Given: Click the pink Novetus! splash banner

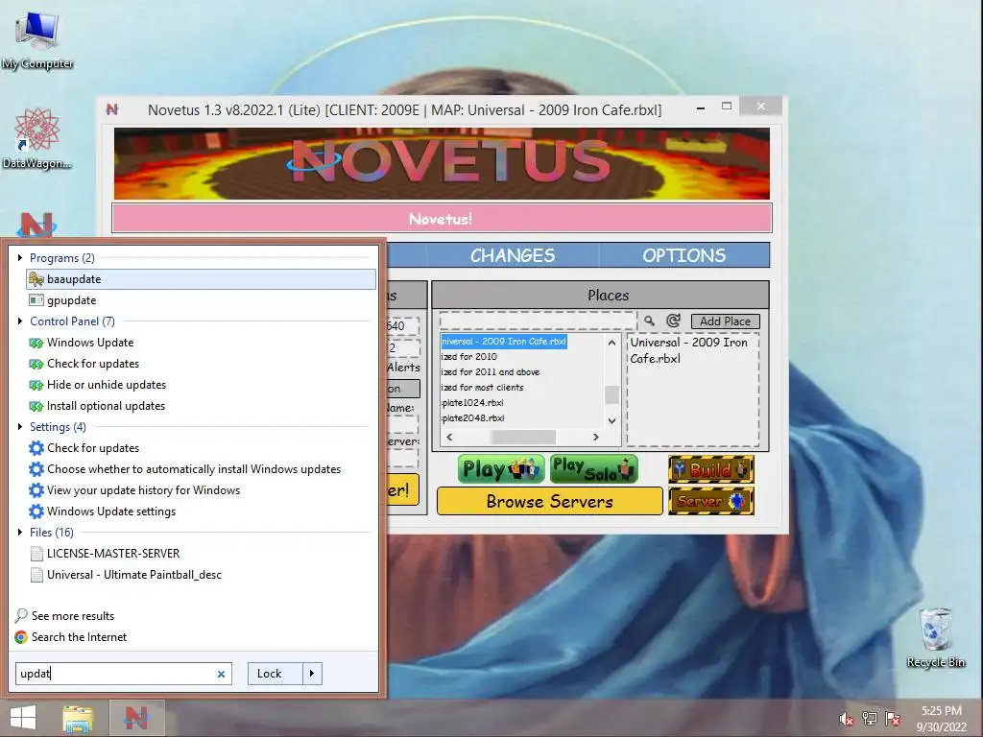Looking at the screenshot, I should pyautogui.click(x=442, y=218).
